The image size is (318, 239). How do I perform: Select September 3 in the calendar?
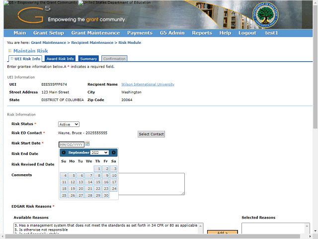pyautogui.click(x=114, y=168)
